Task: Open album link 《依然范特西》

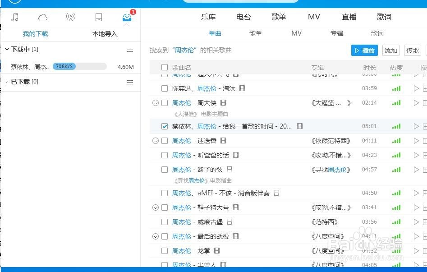Action: click(x=331, y=141)
